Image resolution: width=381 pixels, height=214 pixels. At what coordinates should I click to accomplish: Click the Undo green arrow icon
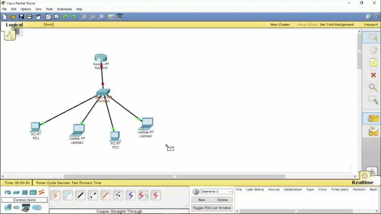(65, 17)
